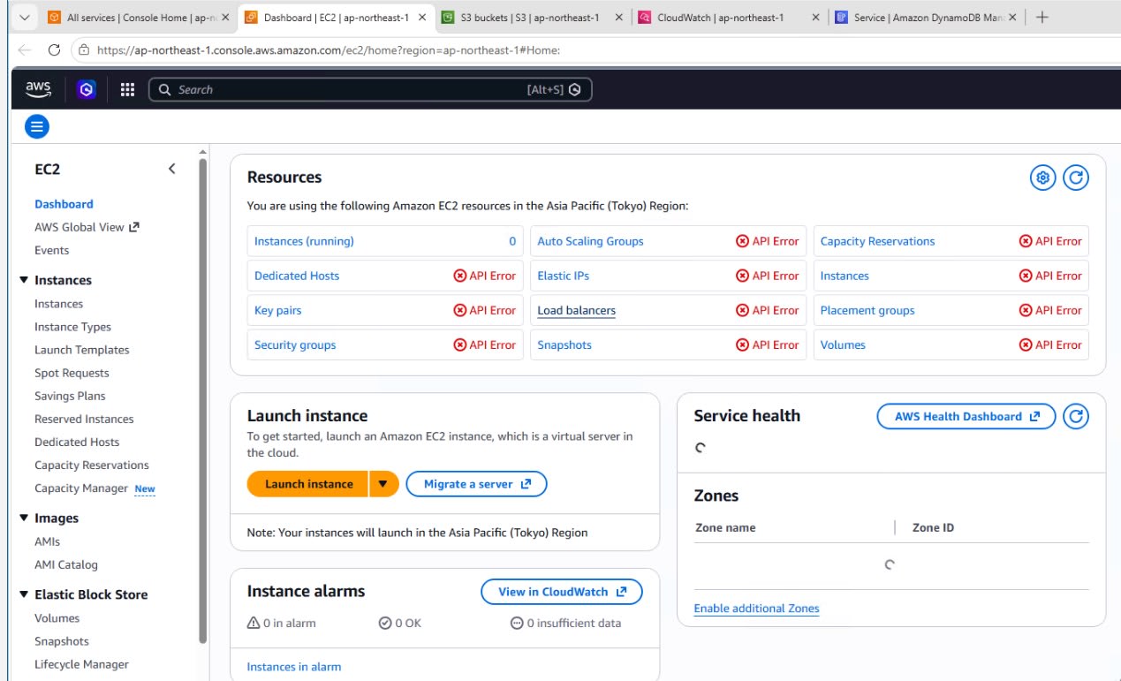Click the browser address bar URL
The width and height of the screenshot is (1121, 681).
329,50
